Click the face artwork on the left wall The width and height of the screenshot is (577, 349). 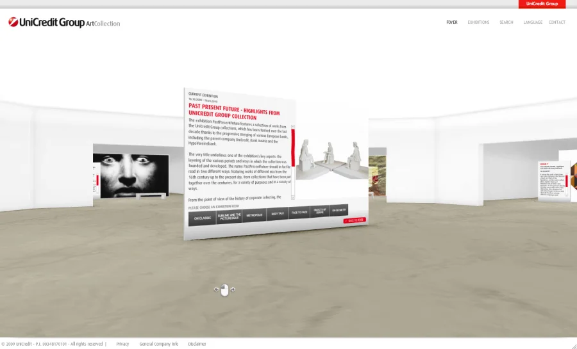tap(130, 175)
